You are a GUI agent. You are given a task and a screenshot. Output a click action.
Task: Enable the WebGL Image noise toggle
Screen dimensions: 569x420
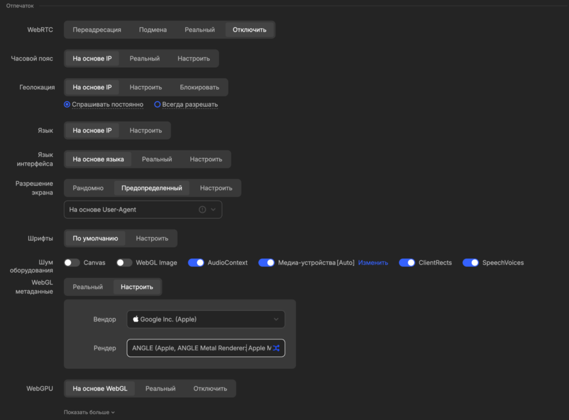tap(124, 263)
